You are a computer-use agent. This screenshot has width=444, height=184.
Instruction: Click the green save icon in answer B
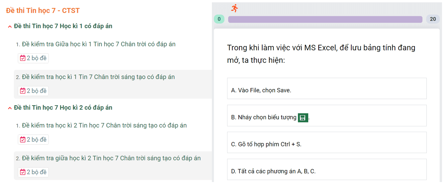(x=303, y=117)
